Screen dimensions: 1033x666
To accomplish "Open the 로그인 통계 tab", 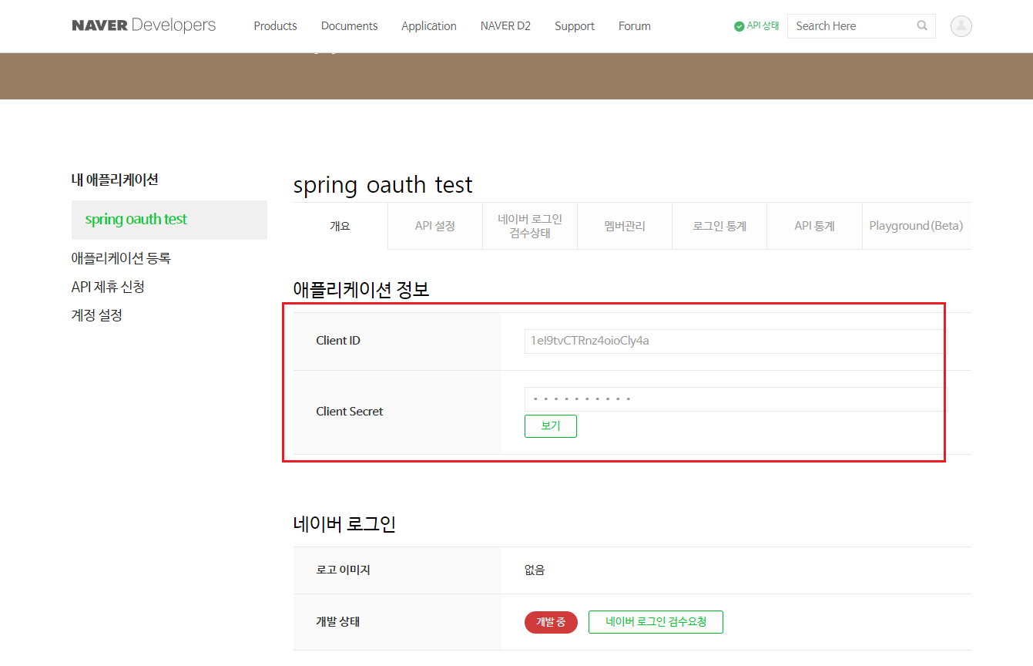I will 719,226.
